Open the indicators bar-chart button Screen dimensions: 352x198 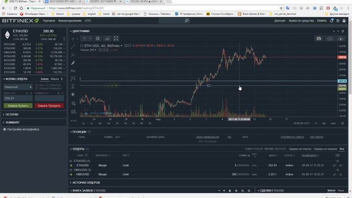tap(107, 38)
